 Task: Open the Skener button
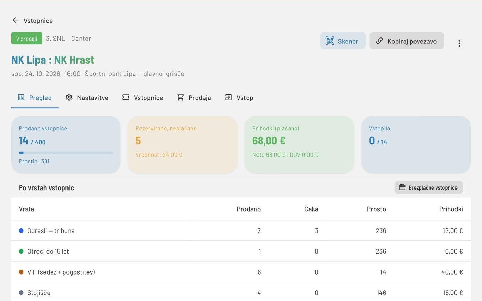tap(343, 41)
